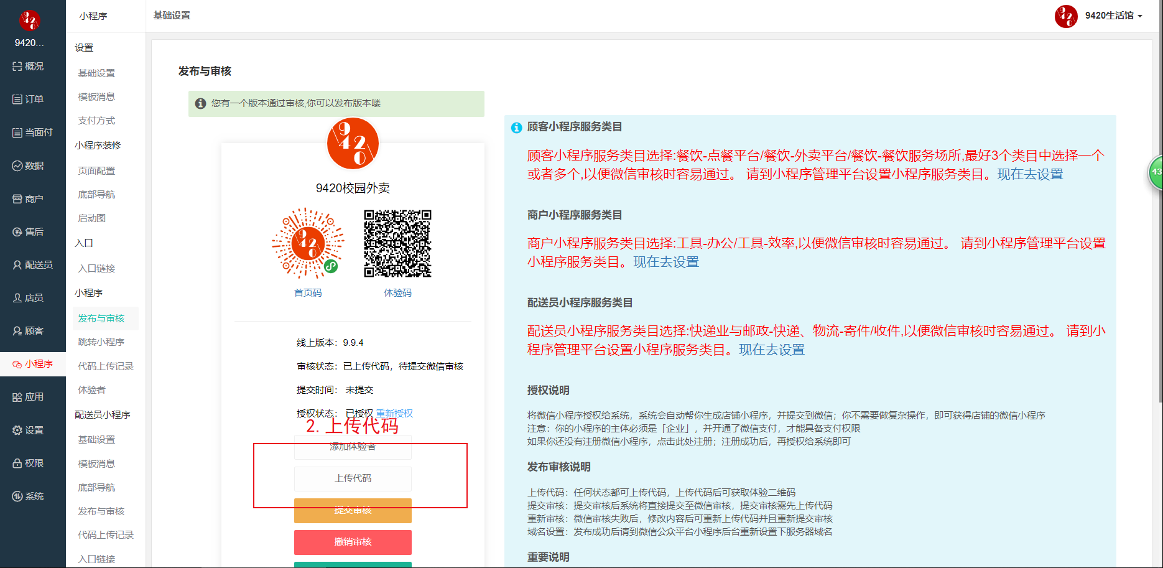Open the 数据 data section

click(x=28, y=165)
